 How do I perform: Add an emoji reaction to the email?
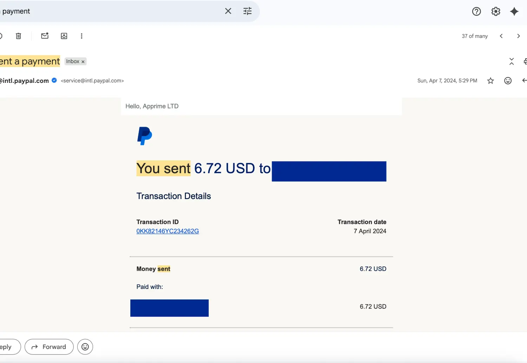(x=508, y=80)
